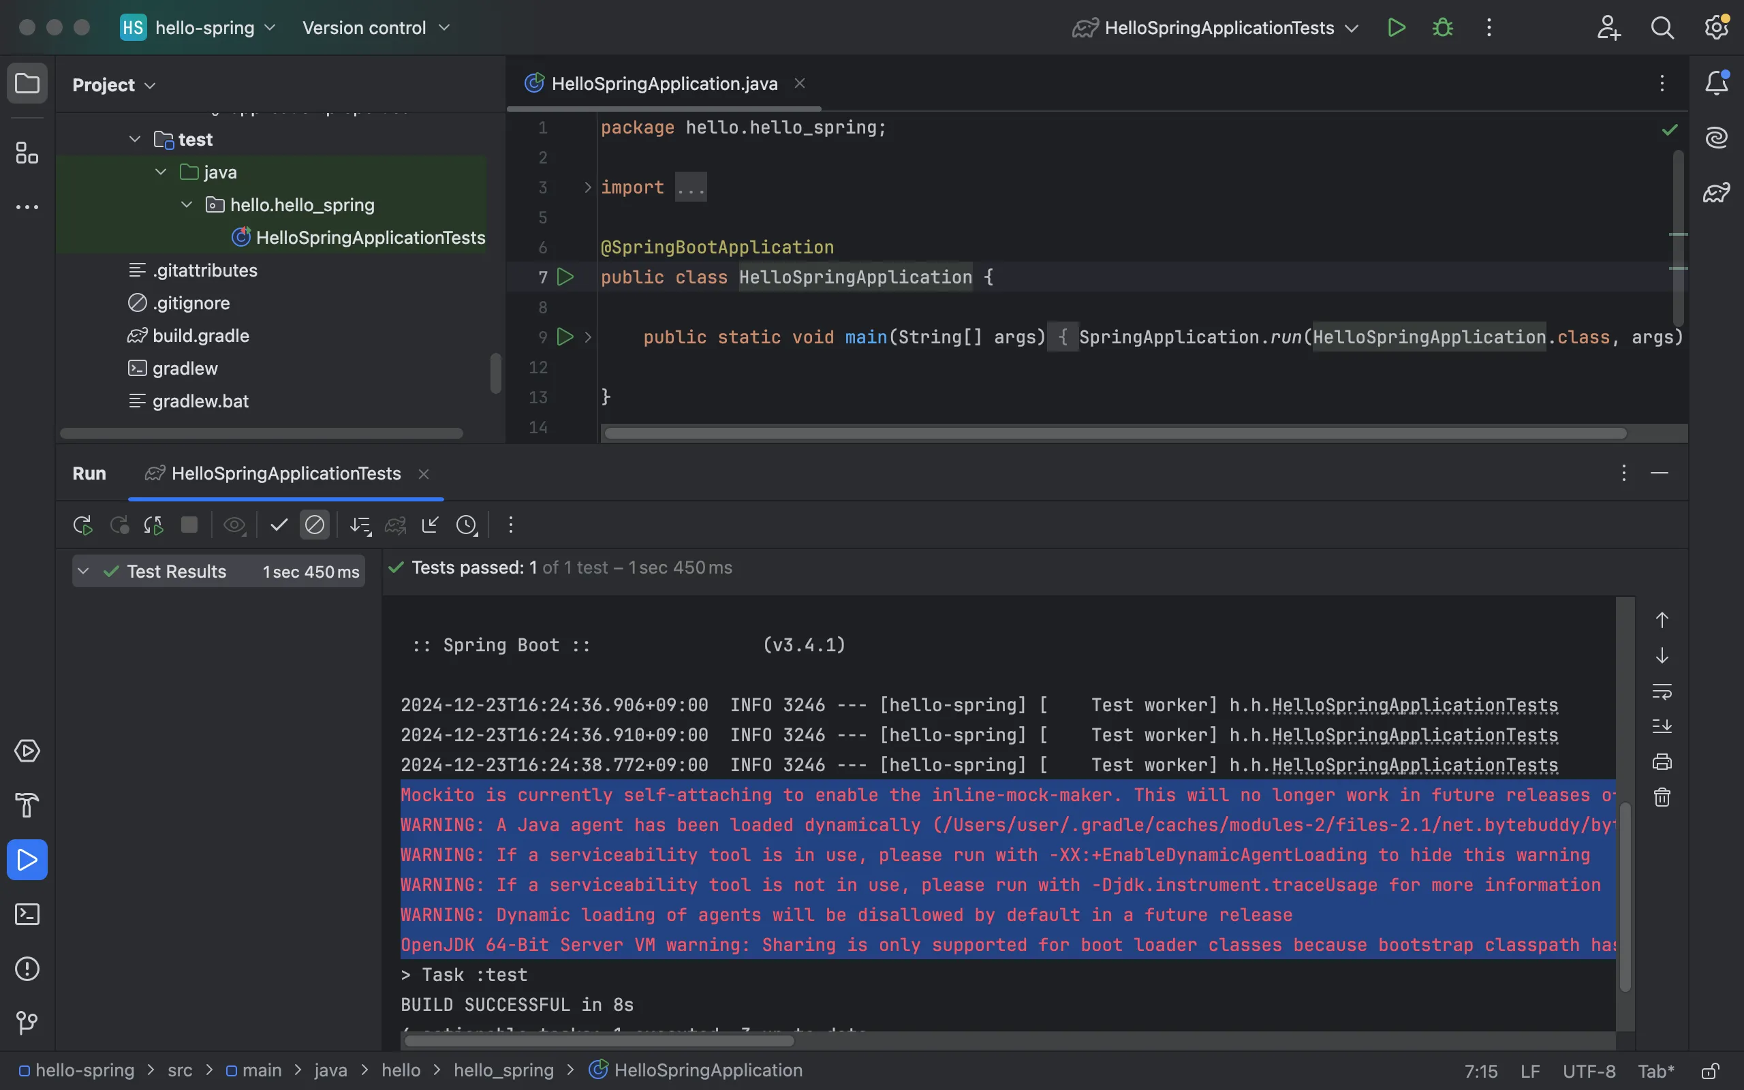The width and height of the screenshot is (1744, 1090).
Task: Open the Terminal tool window
Action: point(27,914)
